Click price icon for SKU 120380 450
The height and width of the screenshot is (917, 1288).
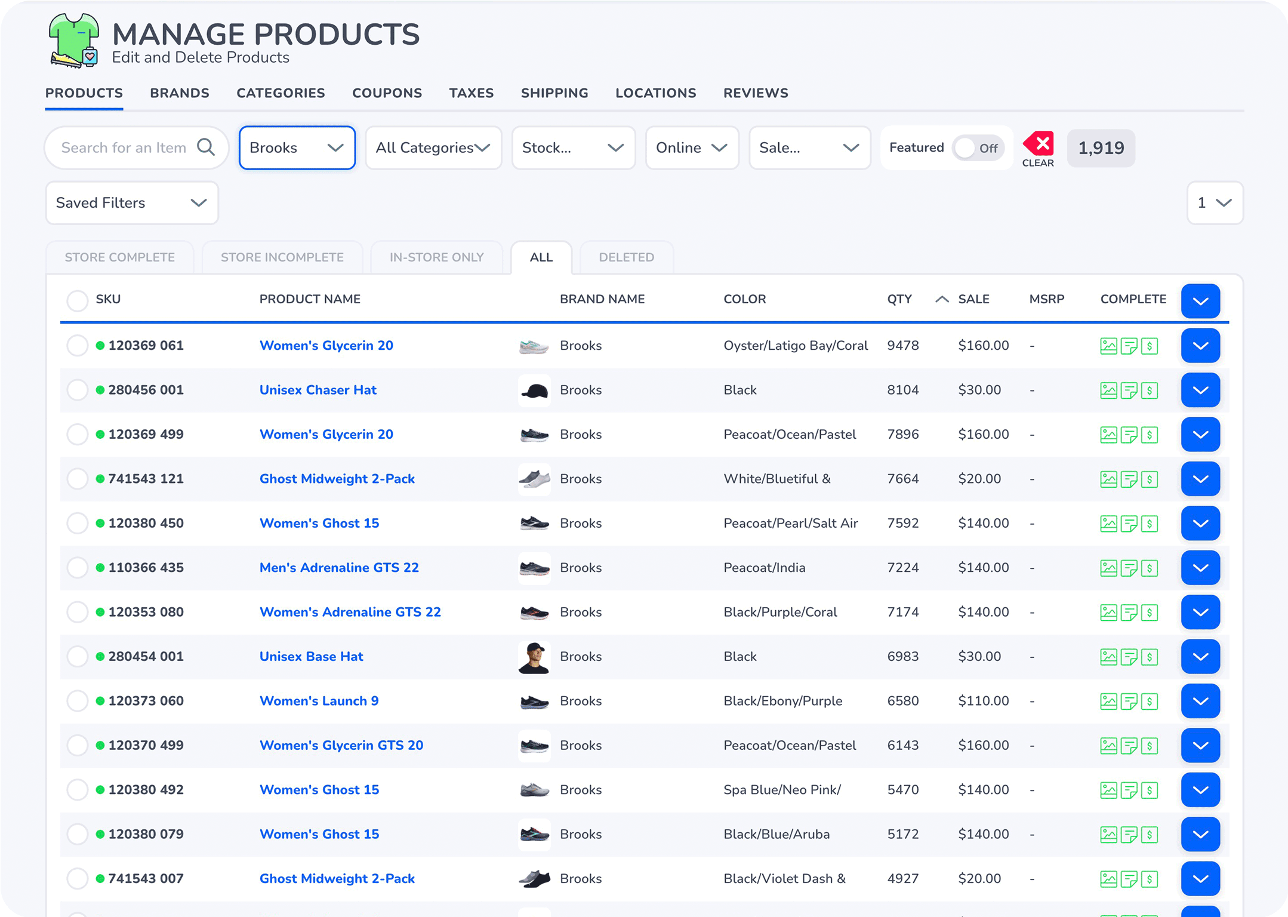point(1150,524)
